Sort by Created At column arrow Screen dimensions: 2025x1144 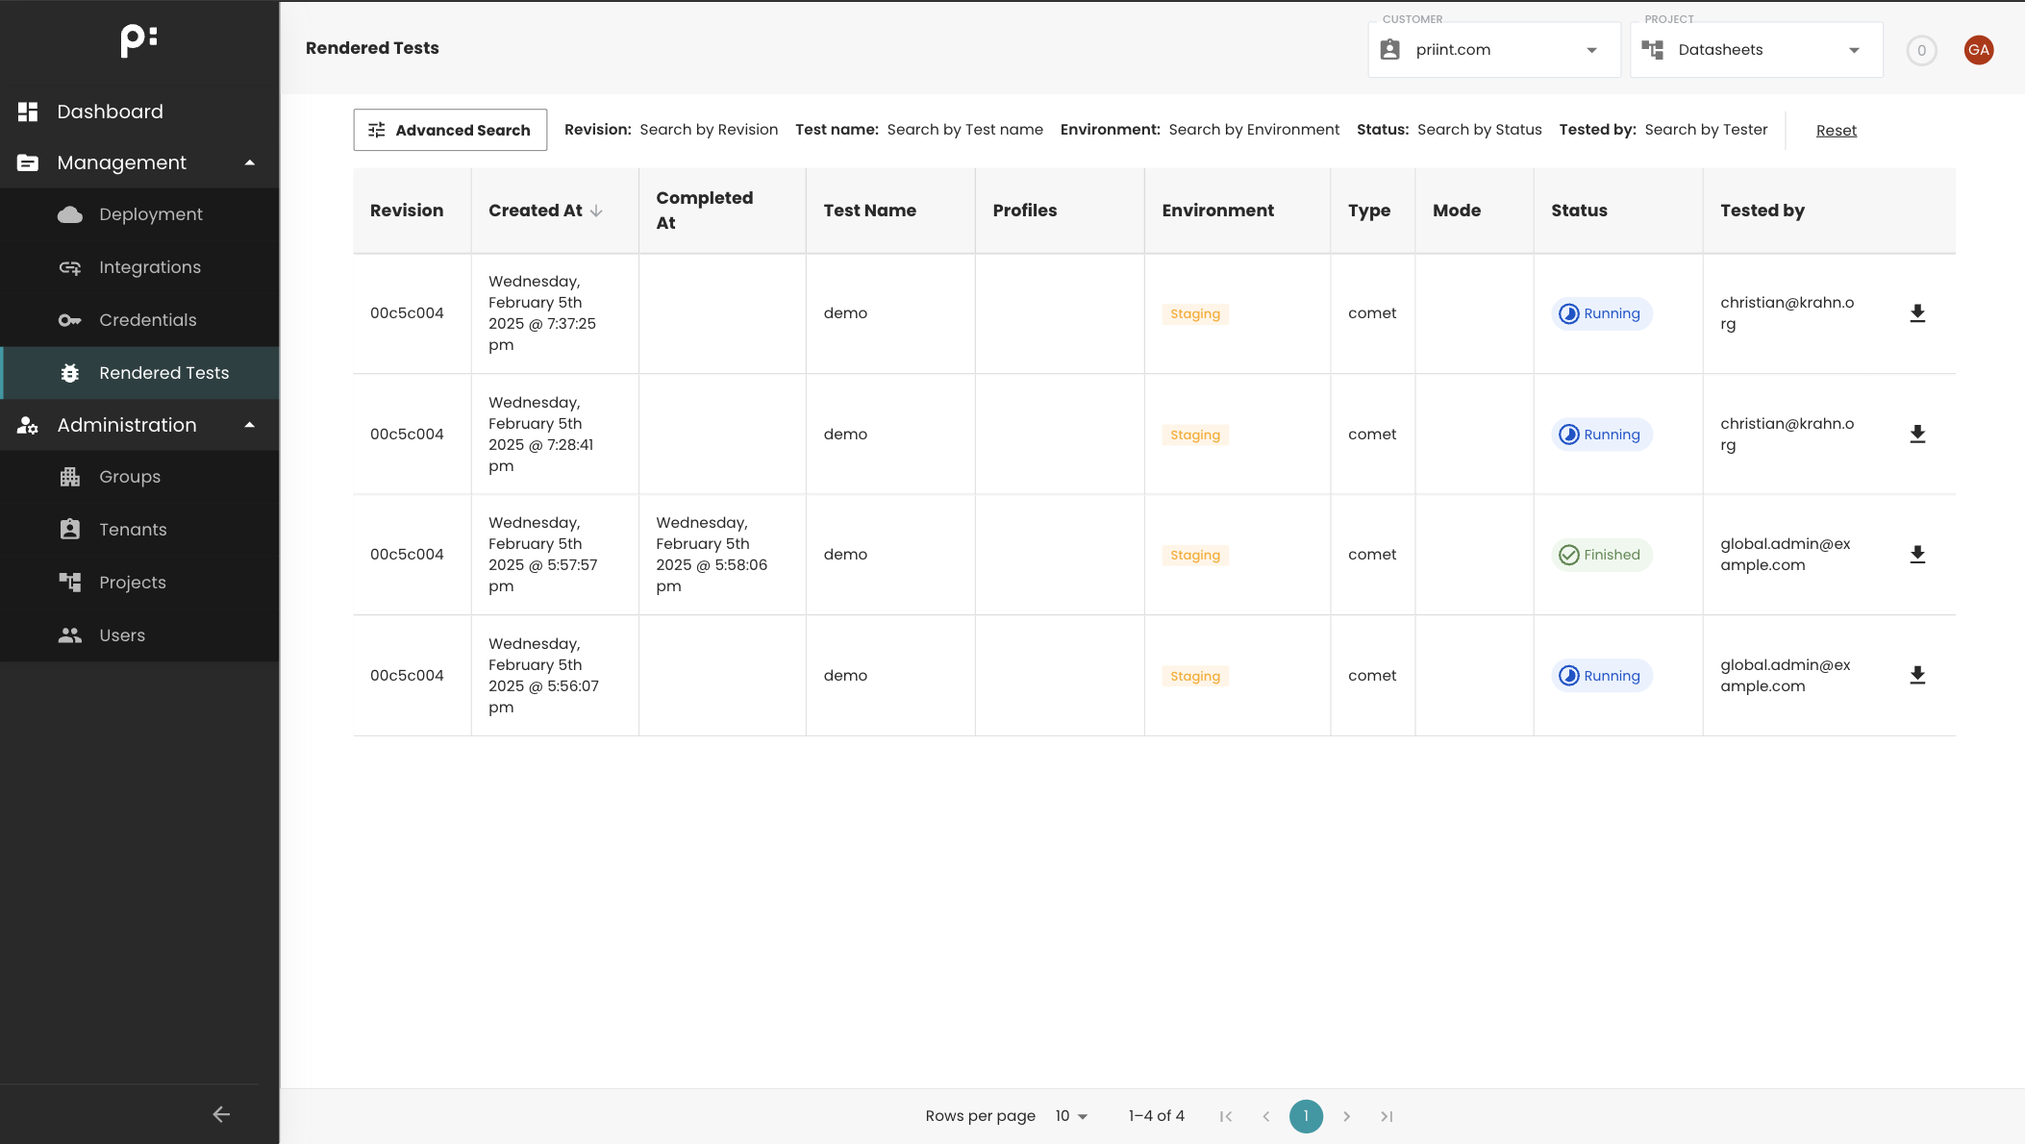click(596, 211)
